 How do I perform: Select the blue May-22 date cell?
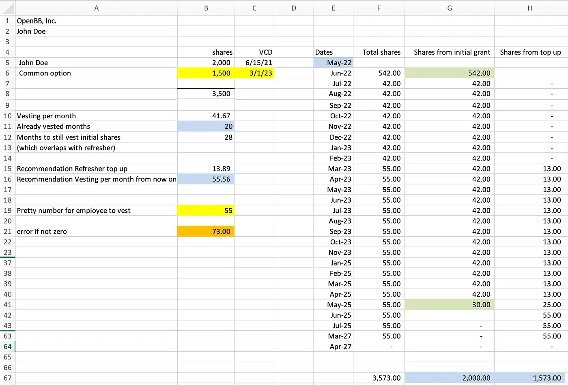coord(333,63)
